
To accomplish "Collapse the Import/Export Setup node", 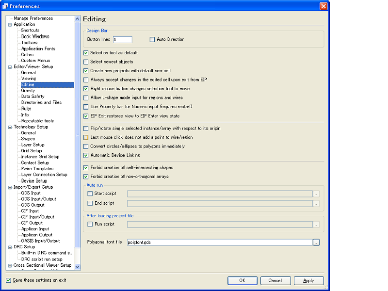I will (10, 187).
